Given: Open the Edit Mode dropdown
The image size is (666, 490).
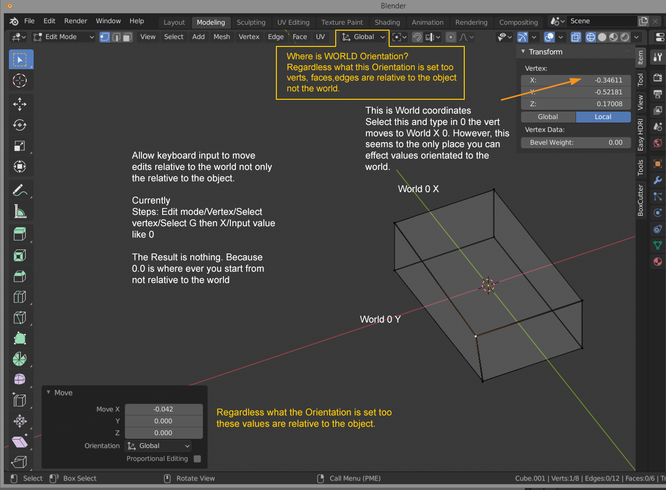Looking at the screenshot, I should pyautogui.click(x=63, y=37).
